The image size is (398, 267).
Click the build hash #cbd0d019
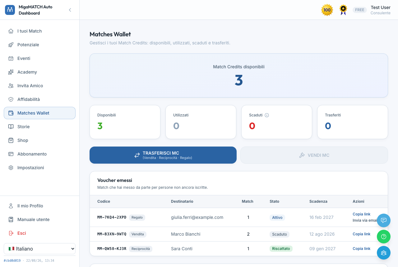(12, 261)
